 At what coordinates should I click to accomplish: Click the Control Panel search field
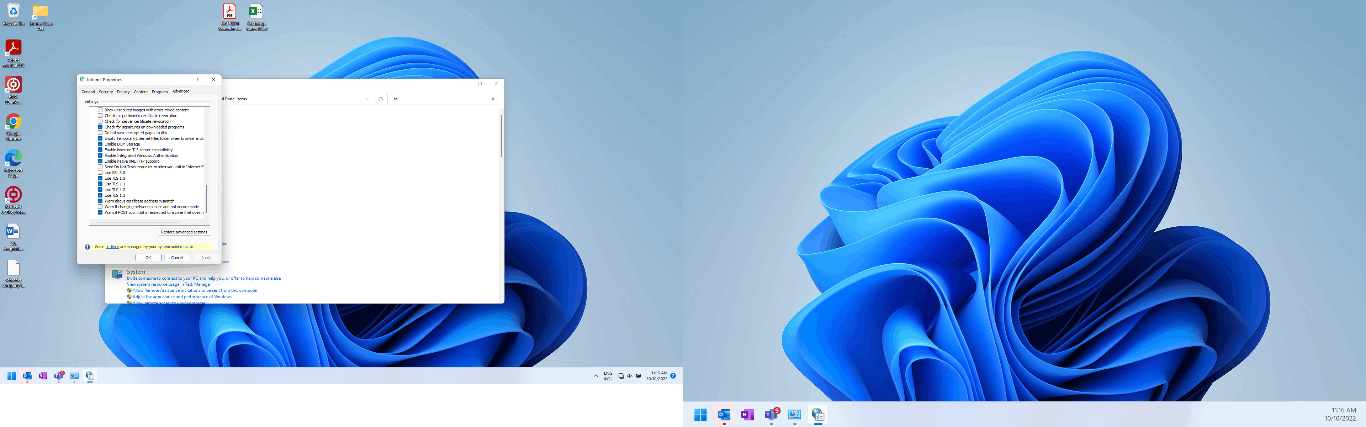(x=440, y=99)
